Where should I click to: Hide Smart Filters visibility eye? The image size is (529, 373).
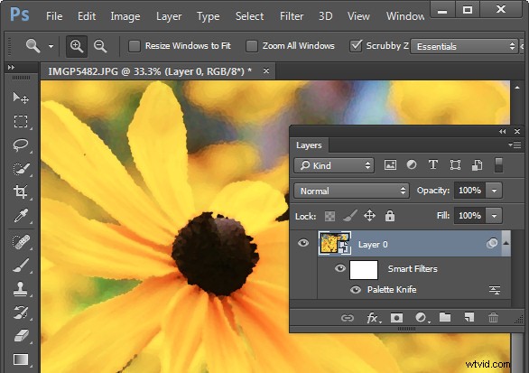click(x=340, y=268)
